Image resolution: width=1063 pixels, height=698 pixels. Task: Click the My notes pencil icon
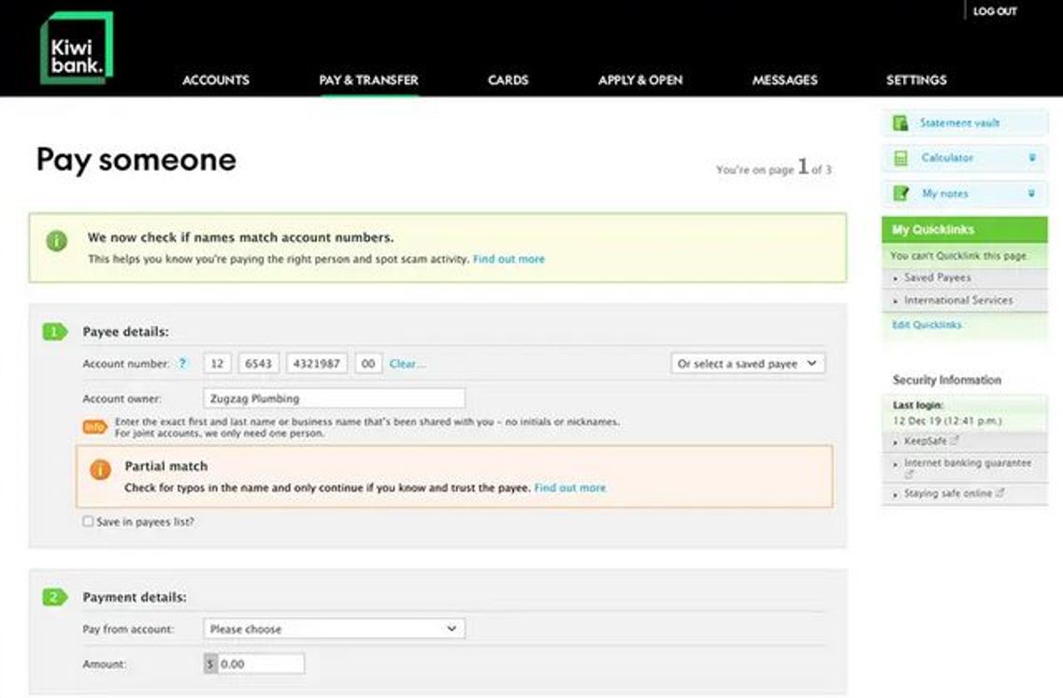pos(900,194)
